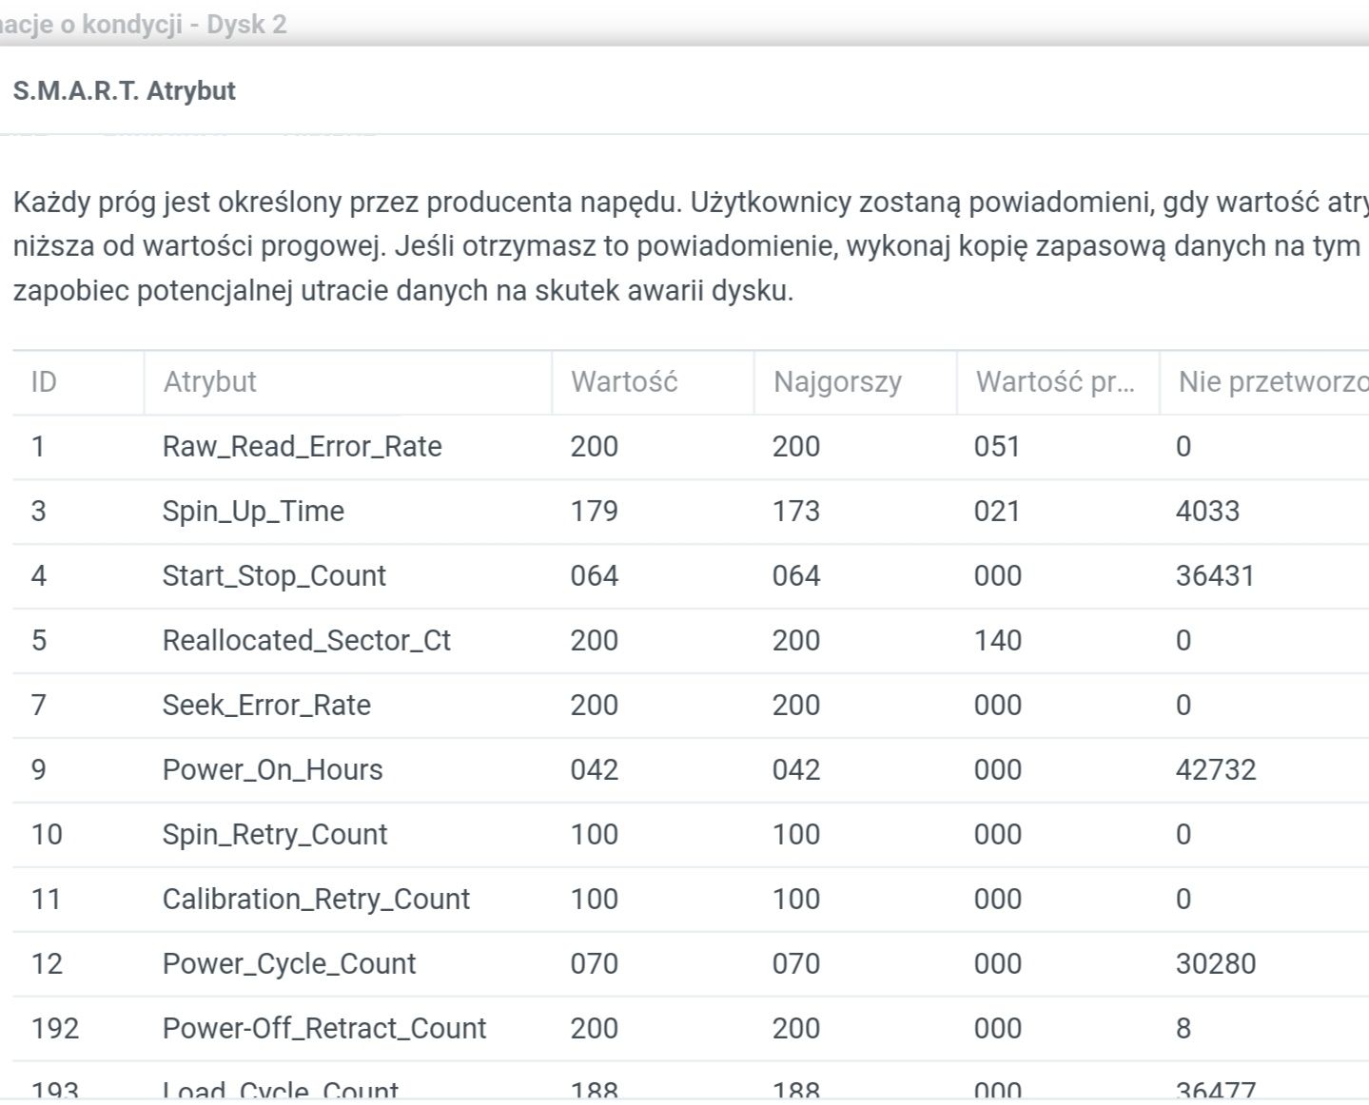Screen dimensions: 1369x1105
Task: Select the Spin_Retry_Count attribute
Action: click(275, 835)
